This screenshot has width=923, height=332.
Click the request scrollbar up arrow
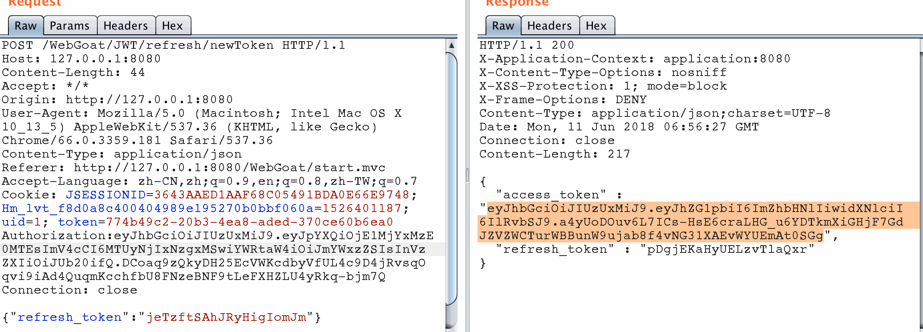451,45
